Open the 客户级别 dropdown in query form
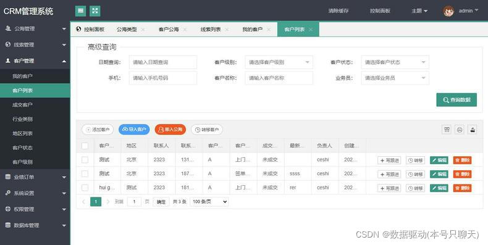 pyautogui.click(x=279, y=62)
